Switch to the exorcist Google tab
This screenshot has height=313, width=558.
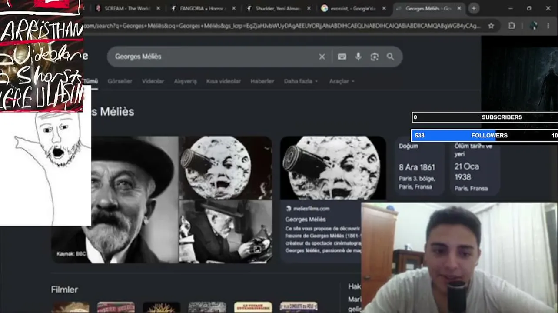[x=353, y=8]
